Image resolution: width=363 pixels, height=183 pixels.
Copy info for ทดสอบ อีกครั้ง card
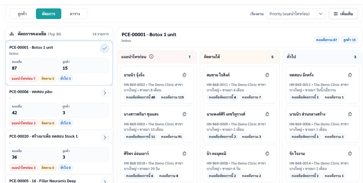350,75
